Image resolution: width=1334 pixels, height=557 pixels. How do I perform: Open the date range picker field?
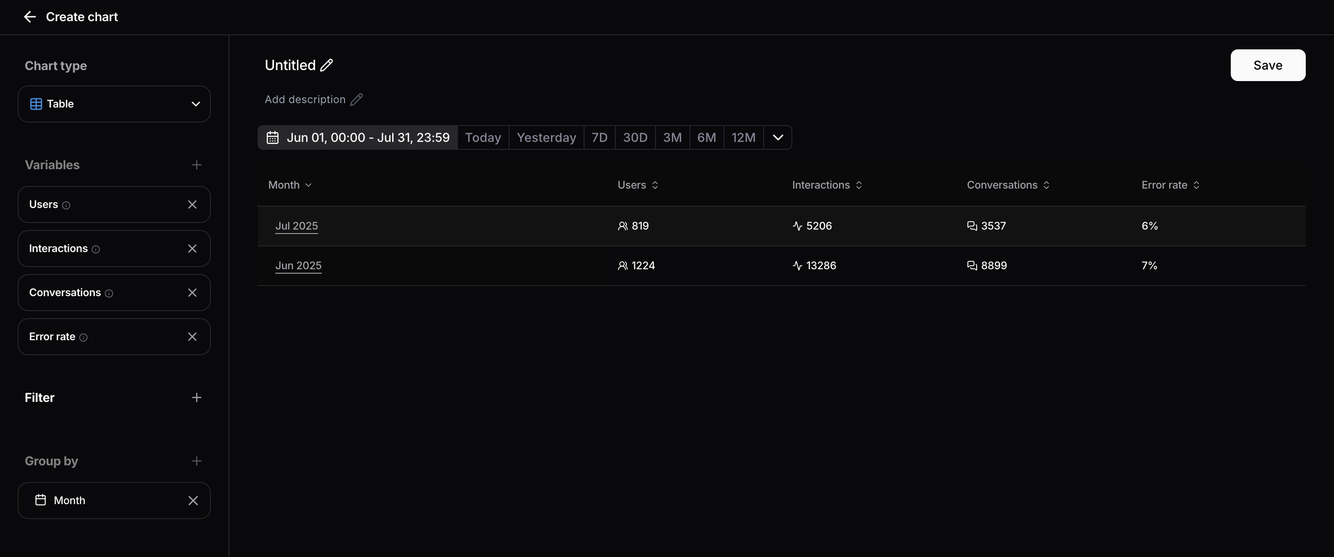tap(358, 137)
